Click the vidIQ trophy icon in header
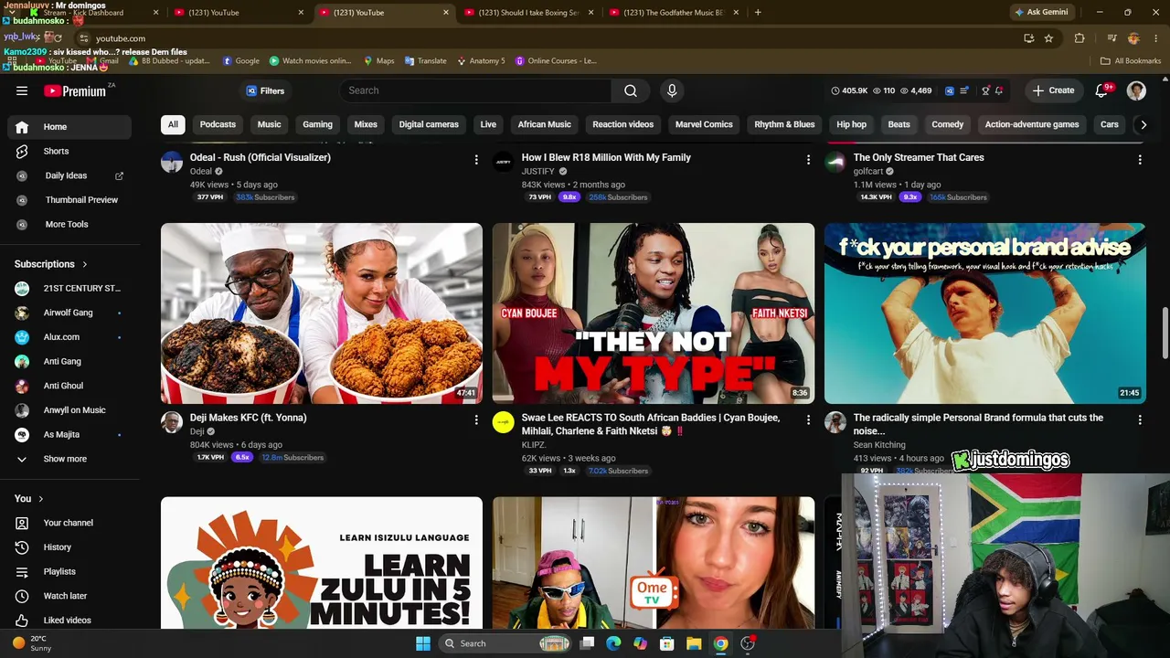 point(985,90)
